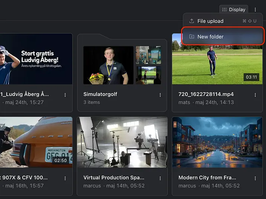Open the 720_1622728114.mp4 file name
266x199 pixels.
206,94
